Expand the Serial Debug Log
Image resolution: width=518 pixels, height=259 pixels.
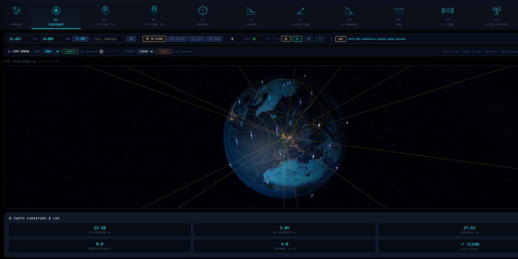pyautogui.click(x=33, y=61)
